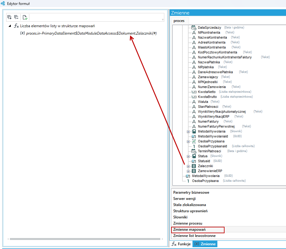Click the calendar icon next to DataSprzedazy
286x249 pixels.
tap(194, 27)
